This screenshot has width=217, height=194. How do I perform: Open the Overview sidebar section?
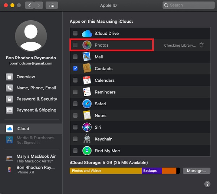point(31,77)
